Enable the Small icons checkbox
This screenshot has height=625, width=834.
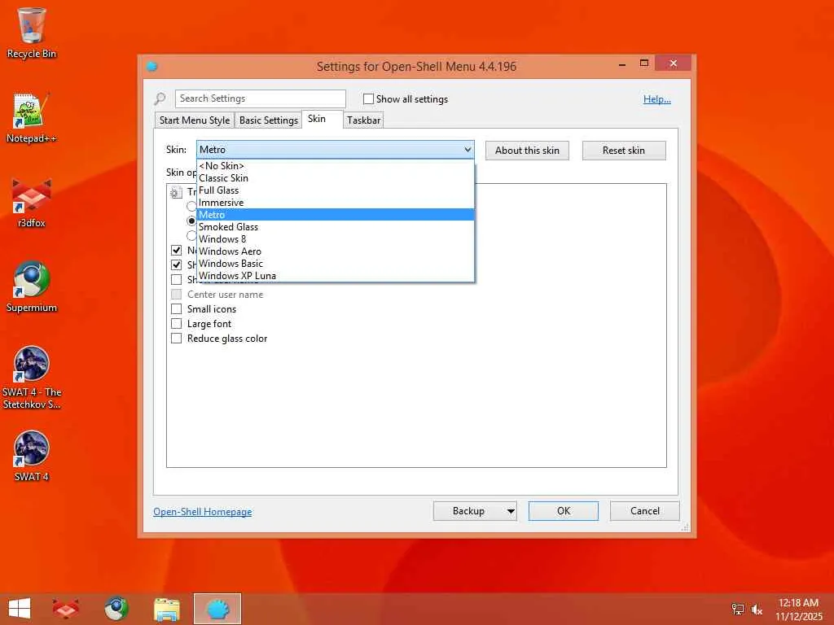click(176, 308)
